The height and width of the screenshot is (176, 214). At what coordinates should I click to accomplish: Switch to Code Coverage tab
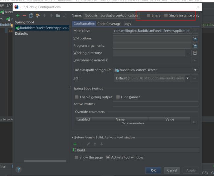click(109, 24)
